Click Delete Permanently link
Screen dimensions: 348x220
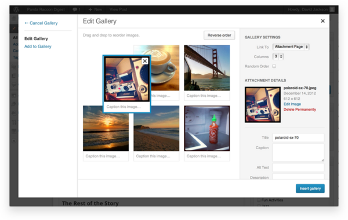(300, 109)
